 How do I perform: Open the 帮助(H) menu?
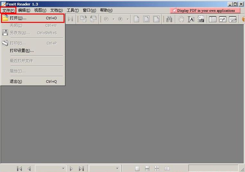click(x=106, y=10)
